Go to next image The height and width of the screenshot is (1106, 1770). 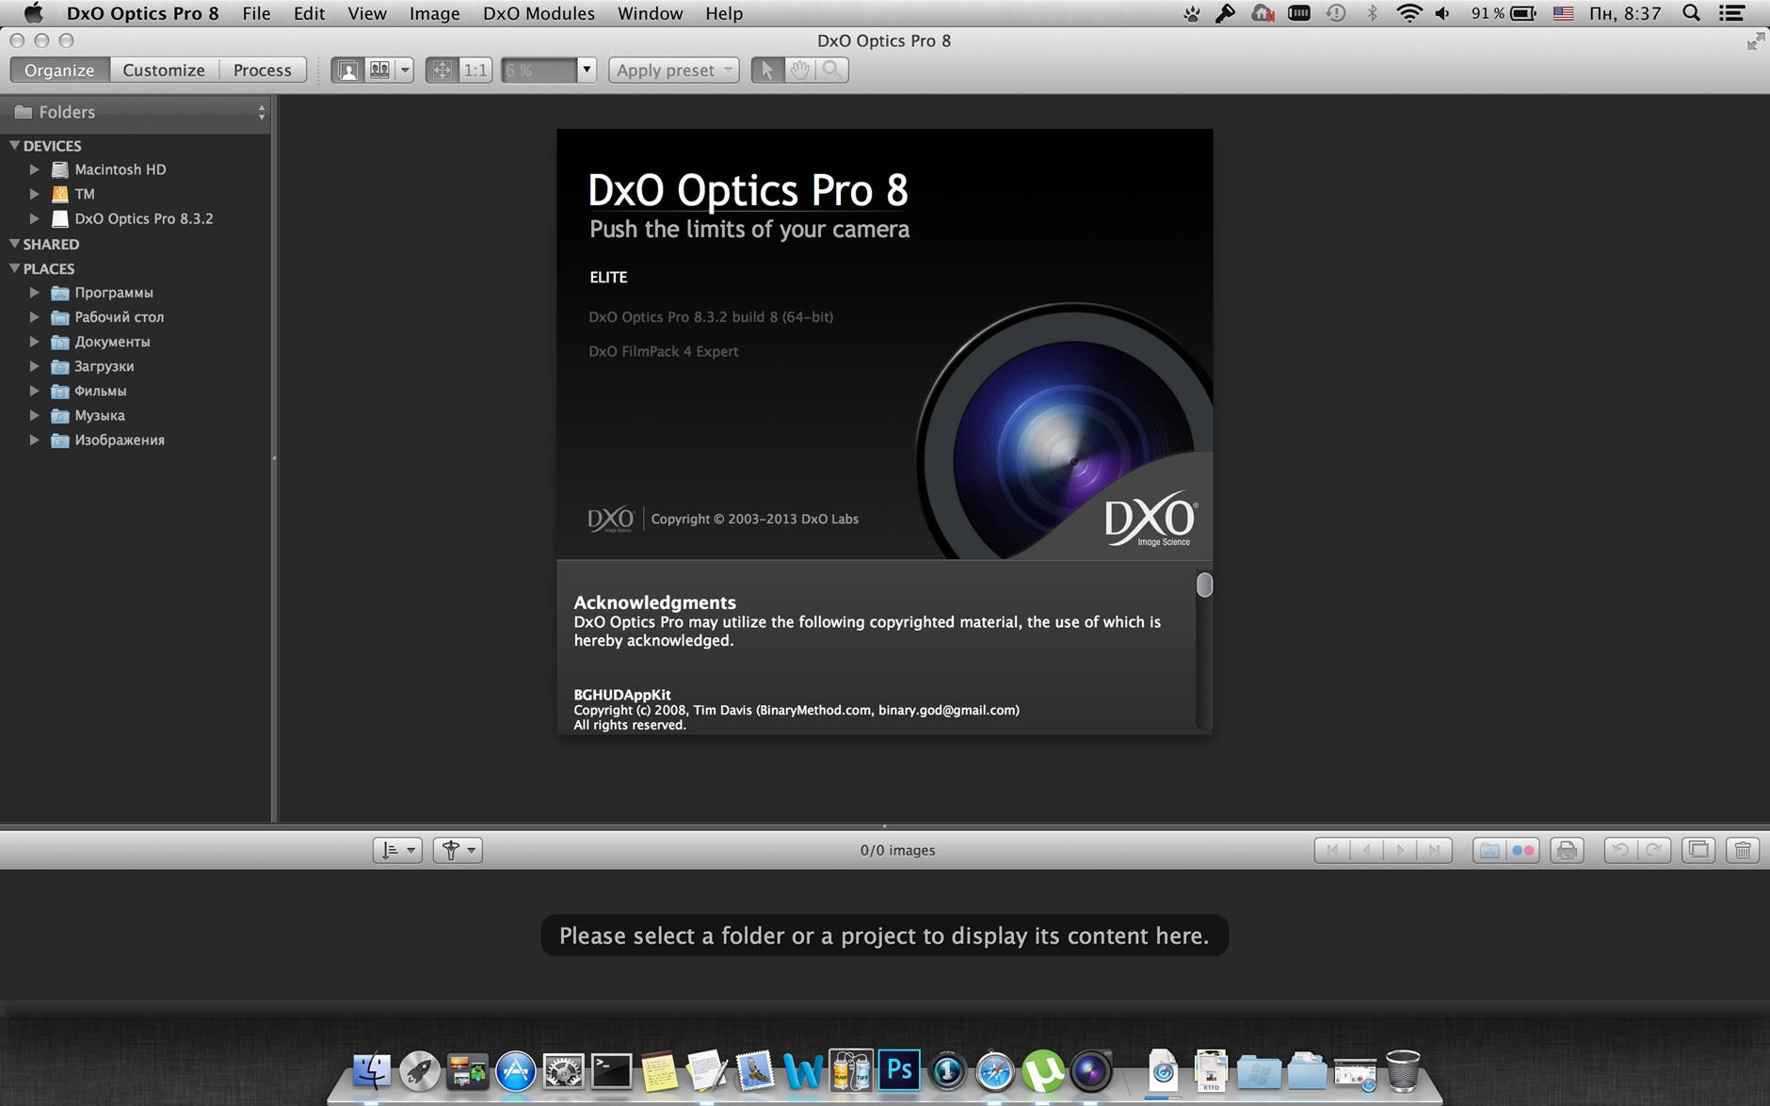(1400, 850)
